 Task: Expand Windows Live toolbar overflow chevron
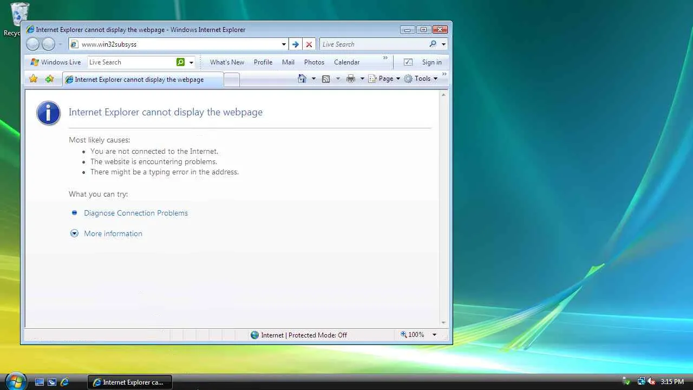point(385,57)
